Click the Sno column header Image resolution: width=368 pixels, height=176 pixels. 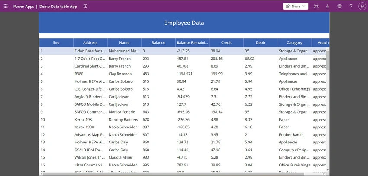[56, 43]
